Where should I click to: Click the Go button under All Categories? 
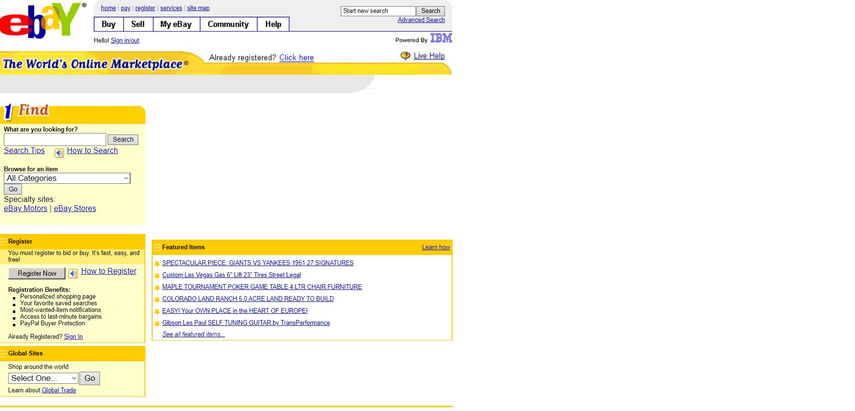coord(13,189)
